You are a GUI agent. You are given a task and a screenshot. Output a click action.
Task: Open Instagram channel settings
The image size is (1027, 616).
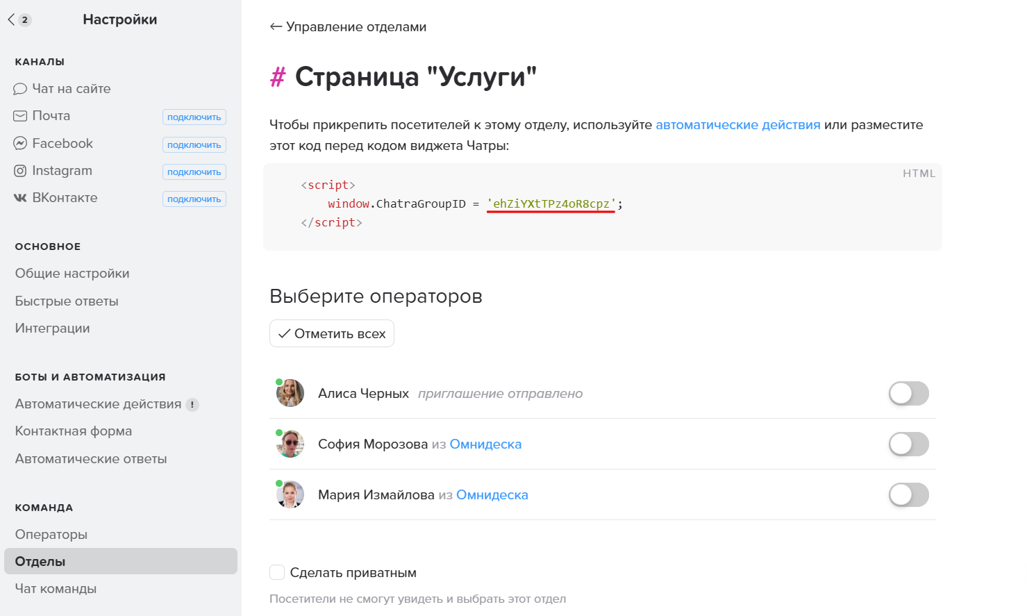point(62,171)
